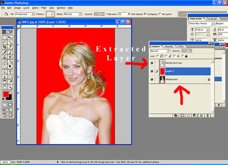This screenshot has height=165, width=228.
Task: Switch to the Channels tab
Action: (168, 46)
